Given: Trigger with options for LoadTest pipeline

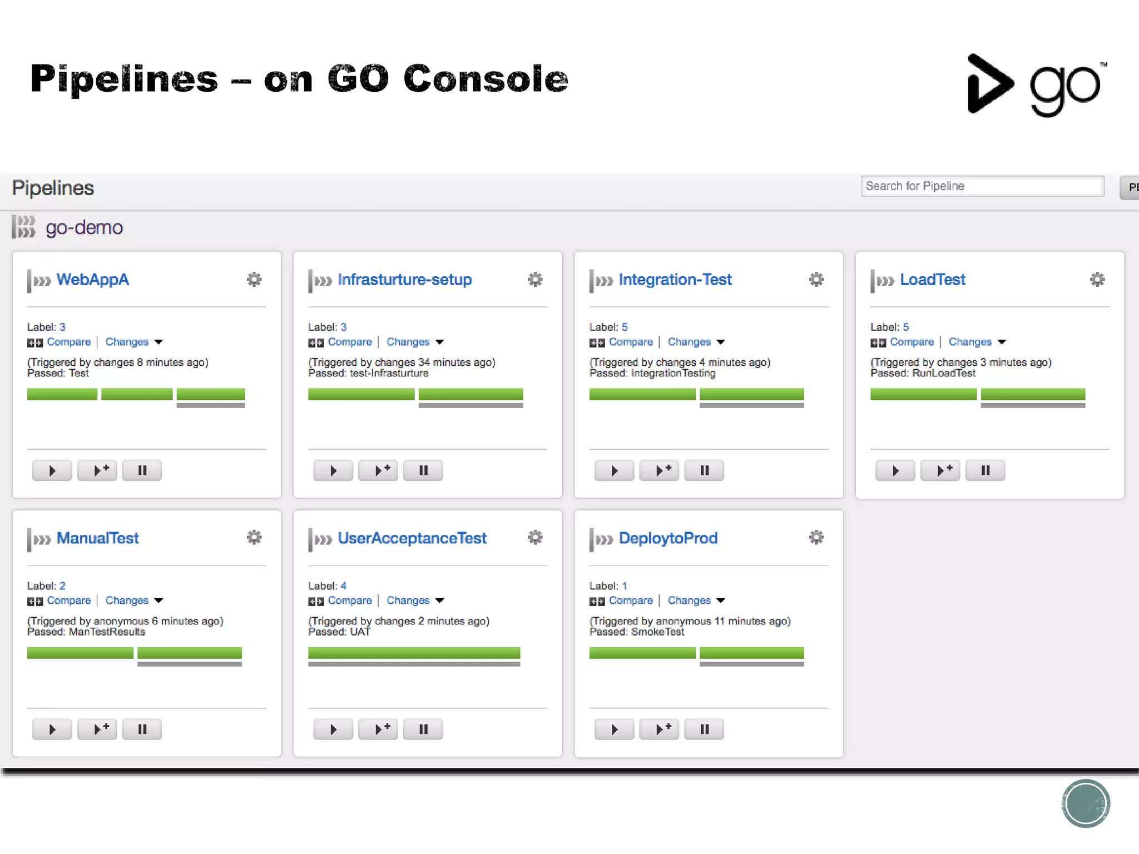Looking at the screenshot, I should (940, 470).
